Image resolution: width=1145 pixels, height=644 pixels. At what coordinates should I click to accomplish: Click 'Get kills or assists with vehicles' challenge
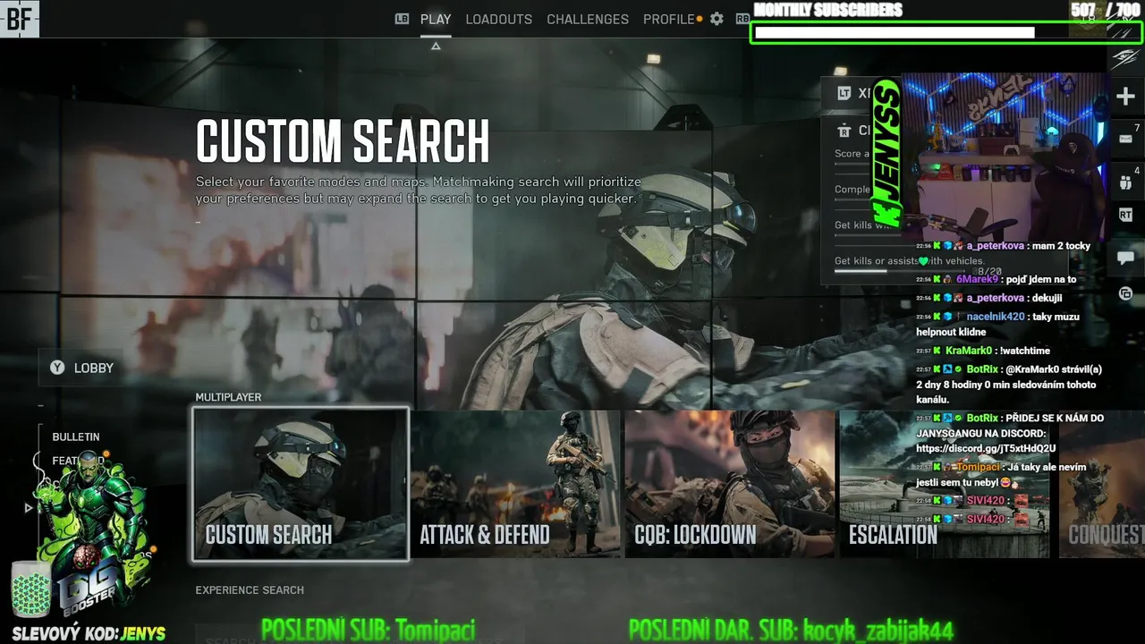tap(910, 261)
